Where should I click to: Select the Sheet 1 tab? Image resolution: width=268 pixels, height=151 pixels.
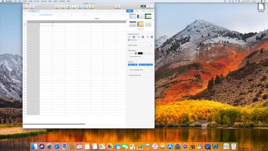tap(33, 11)
